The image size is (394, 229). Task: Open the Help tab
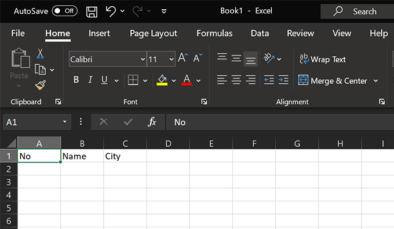click(379, 34)
